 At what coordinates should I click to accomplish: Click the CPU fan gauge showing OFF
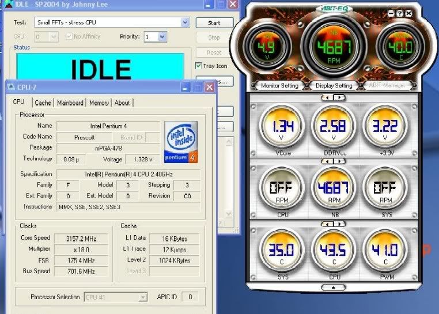(x=282, y=188)
